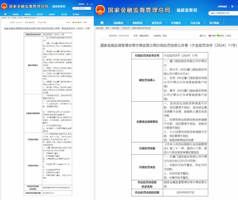Screen dimensions: 238x200
Task: Click 被处罚当事人 label cell in the left table
Action: [x=33, y=65]
